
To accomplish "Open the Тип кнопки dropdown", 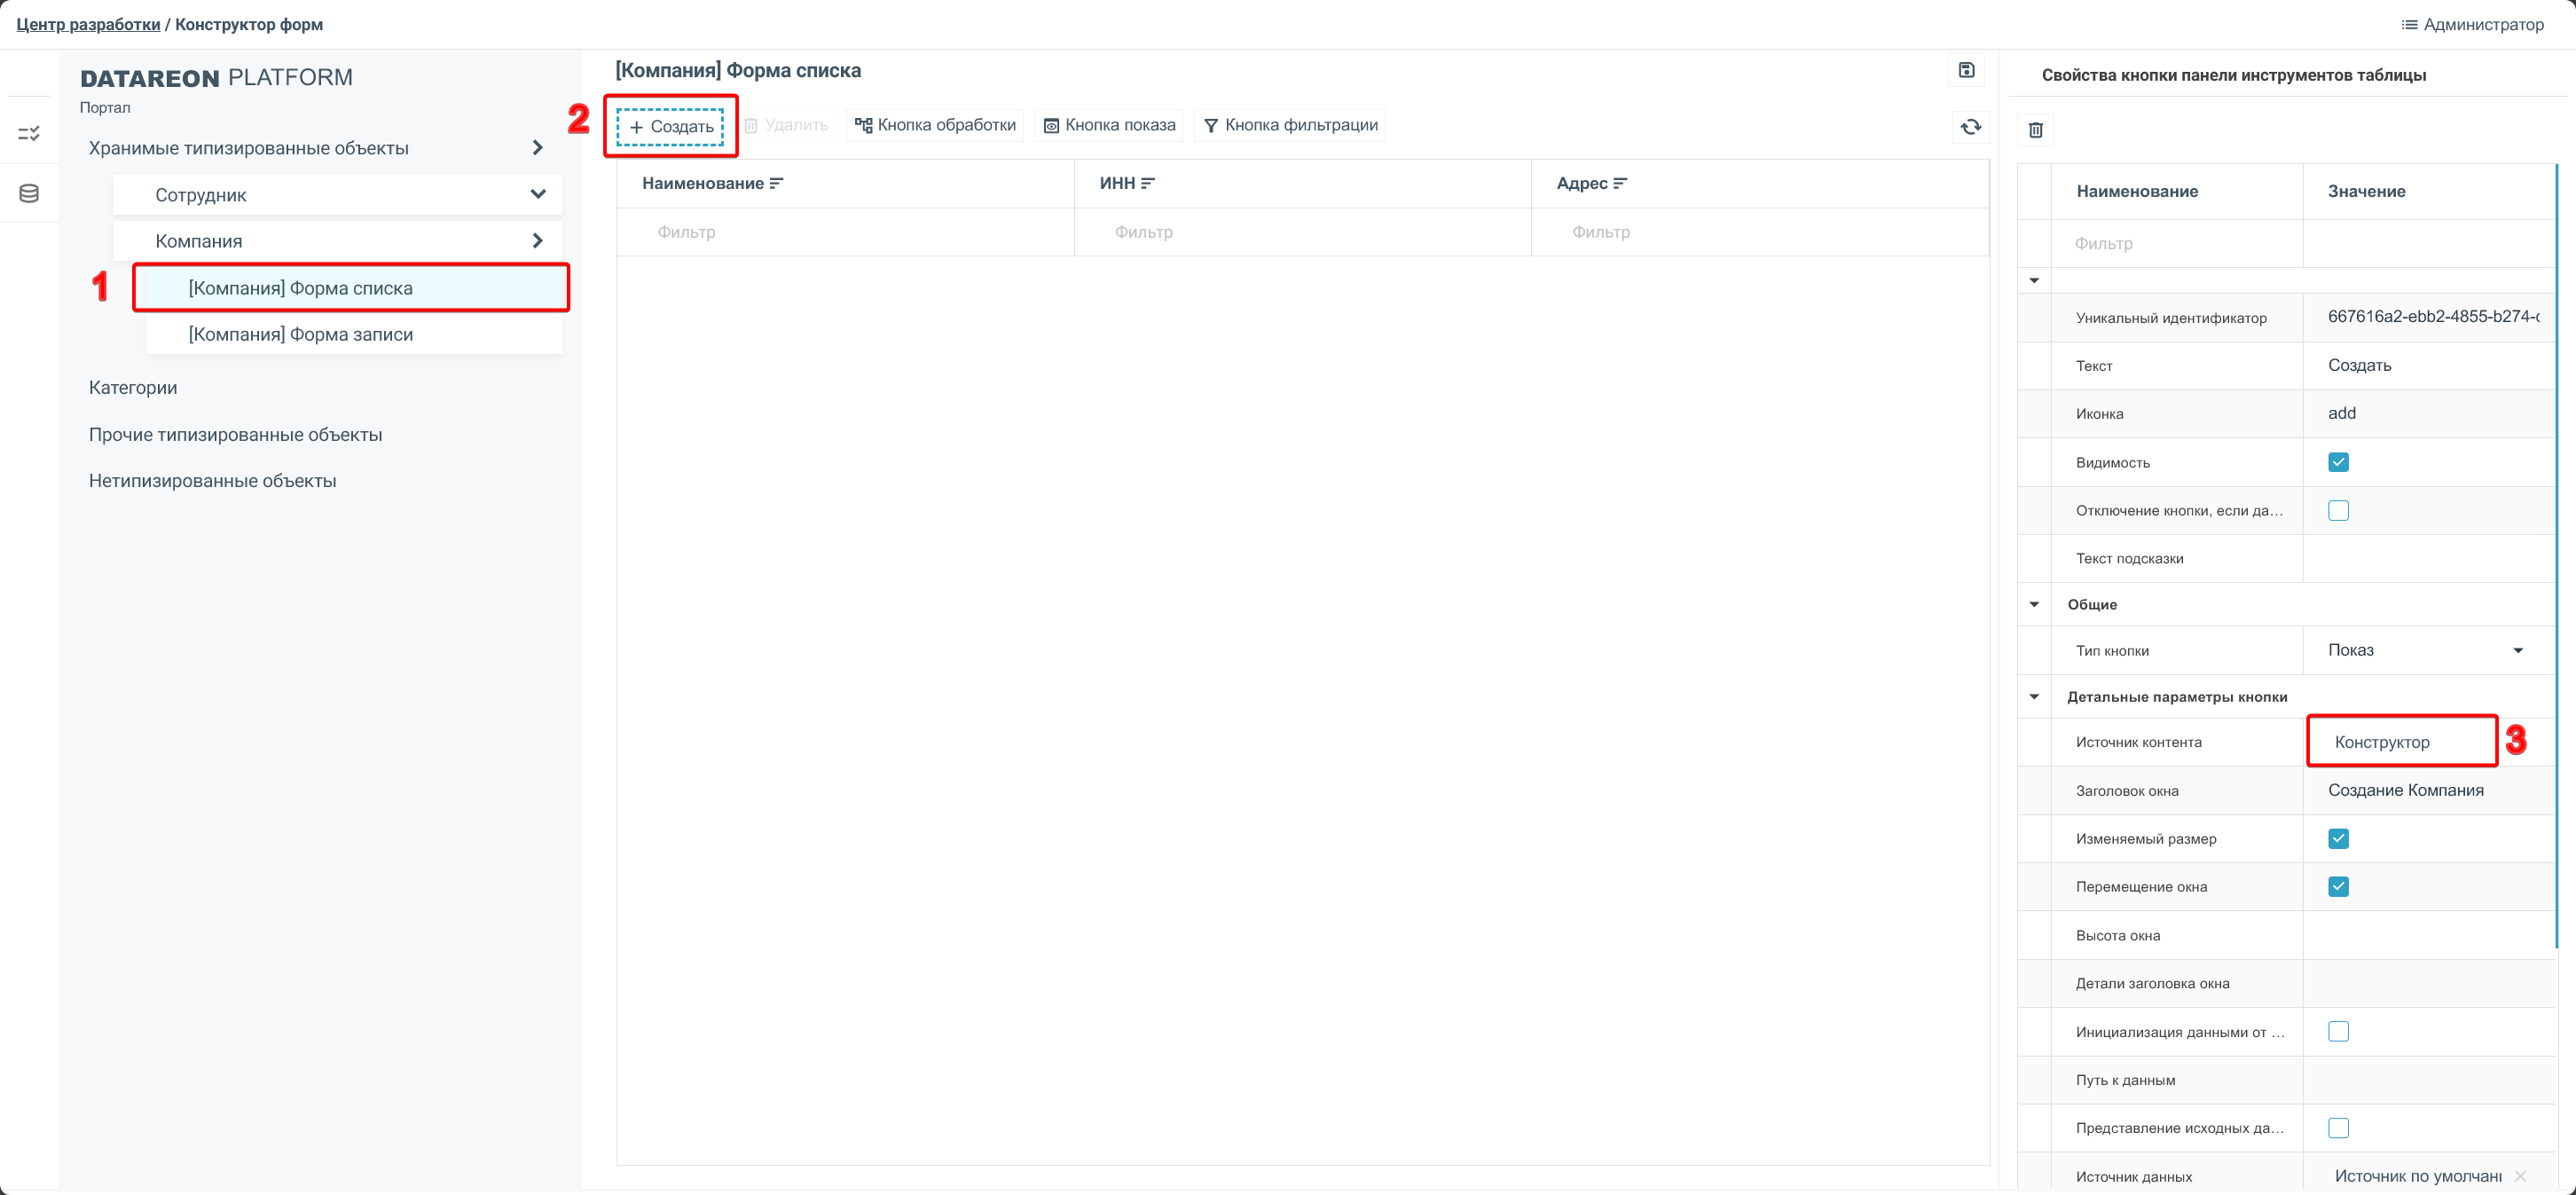I will [x=2518, y=650].
